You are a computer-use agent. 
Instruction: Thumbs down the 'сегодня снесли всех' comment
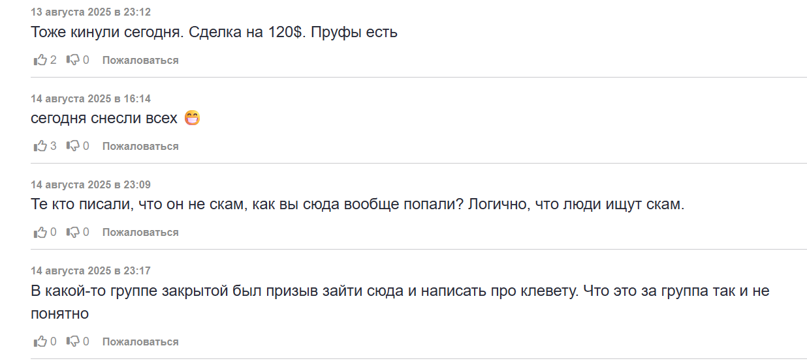73,146
